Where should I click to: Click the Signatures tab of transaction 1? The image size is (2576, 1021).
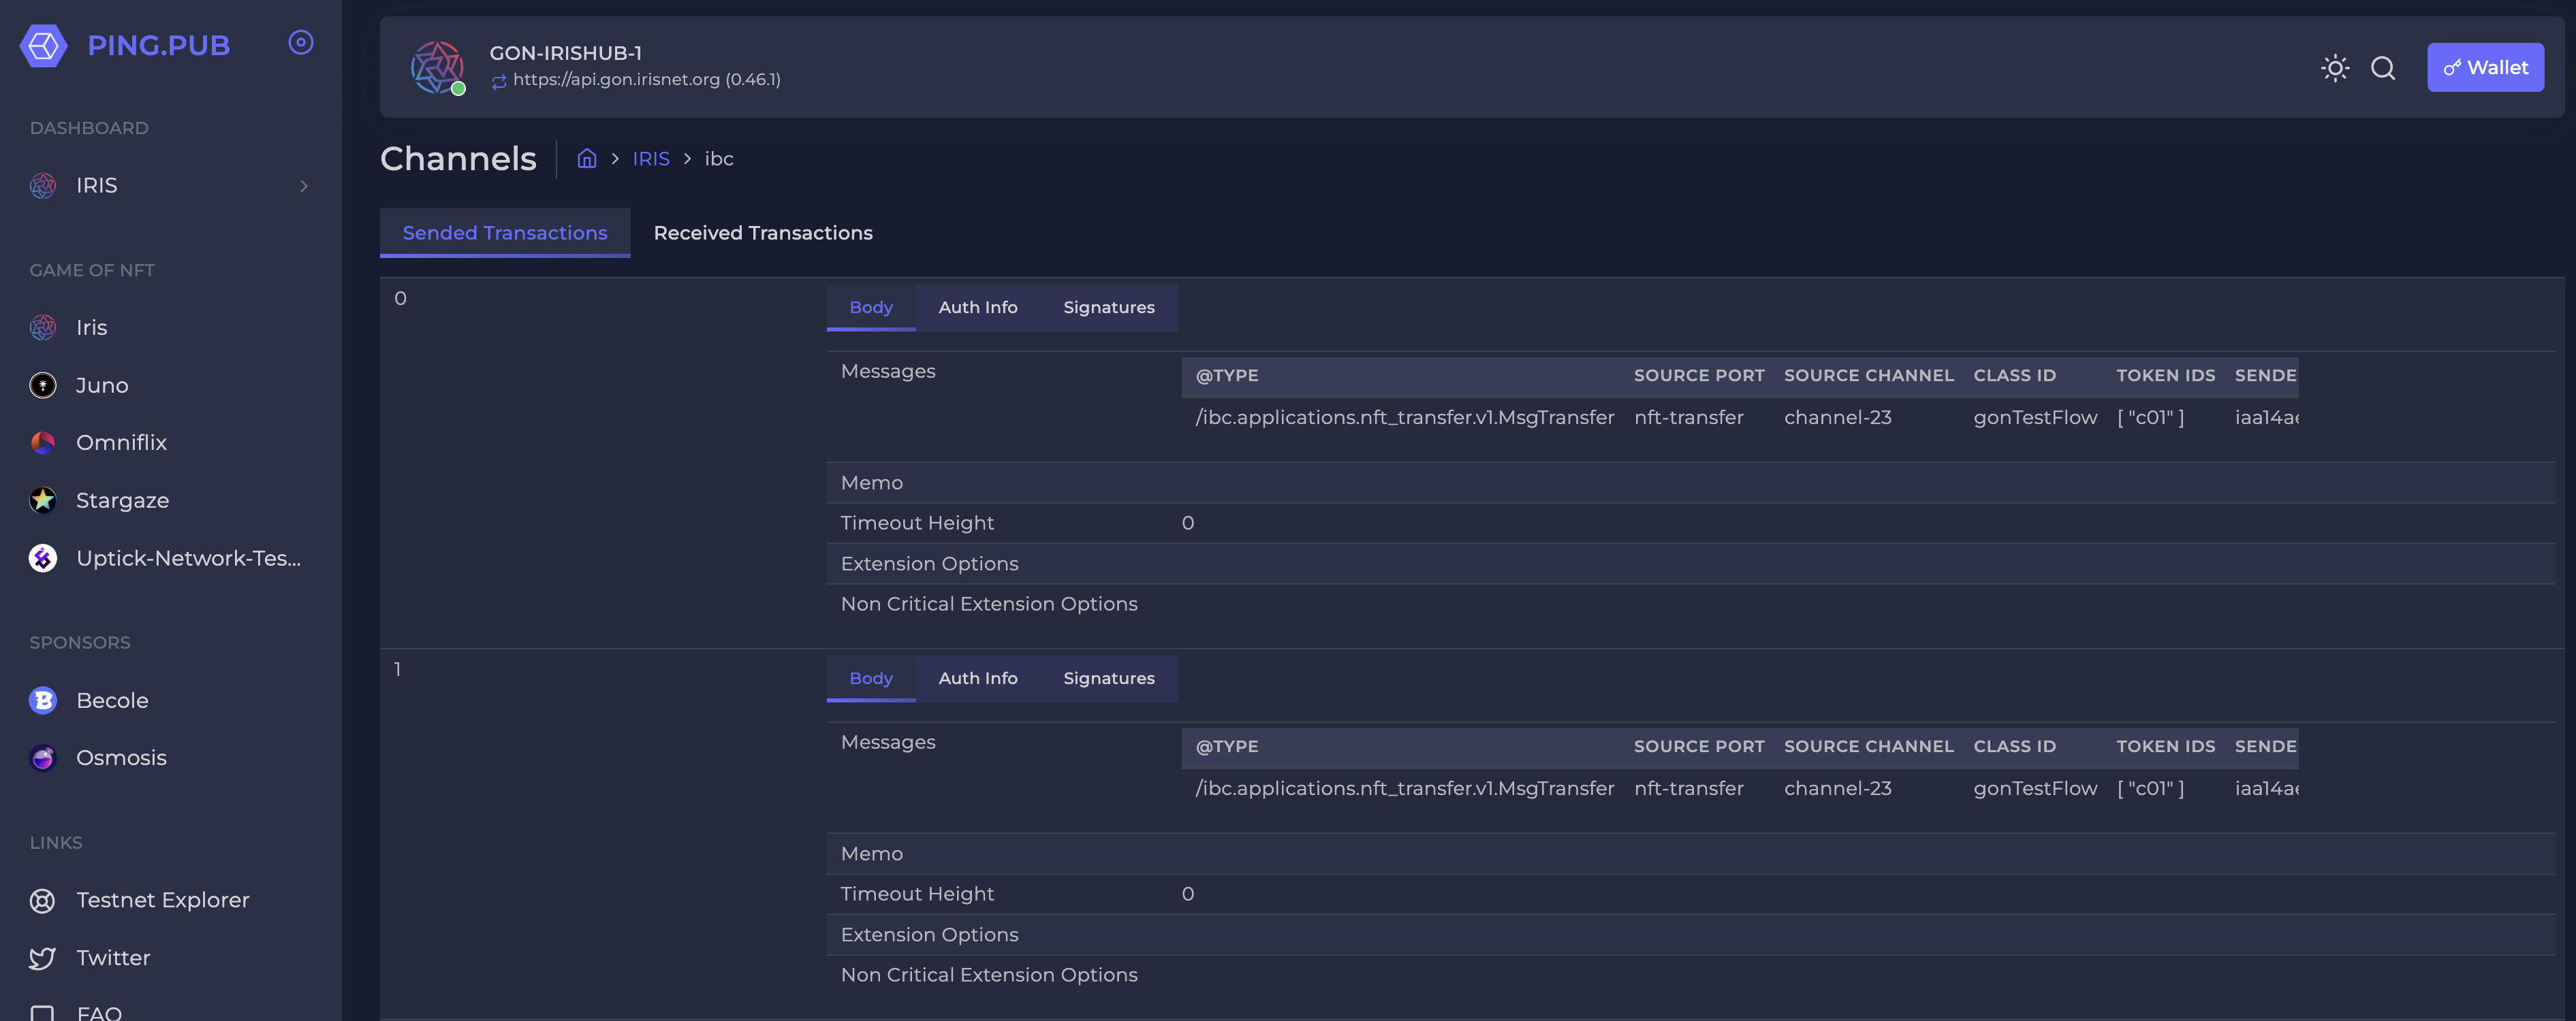click(x=1108, y=679)
